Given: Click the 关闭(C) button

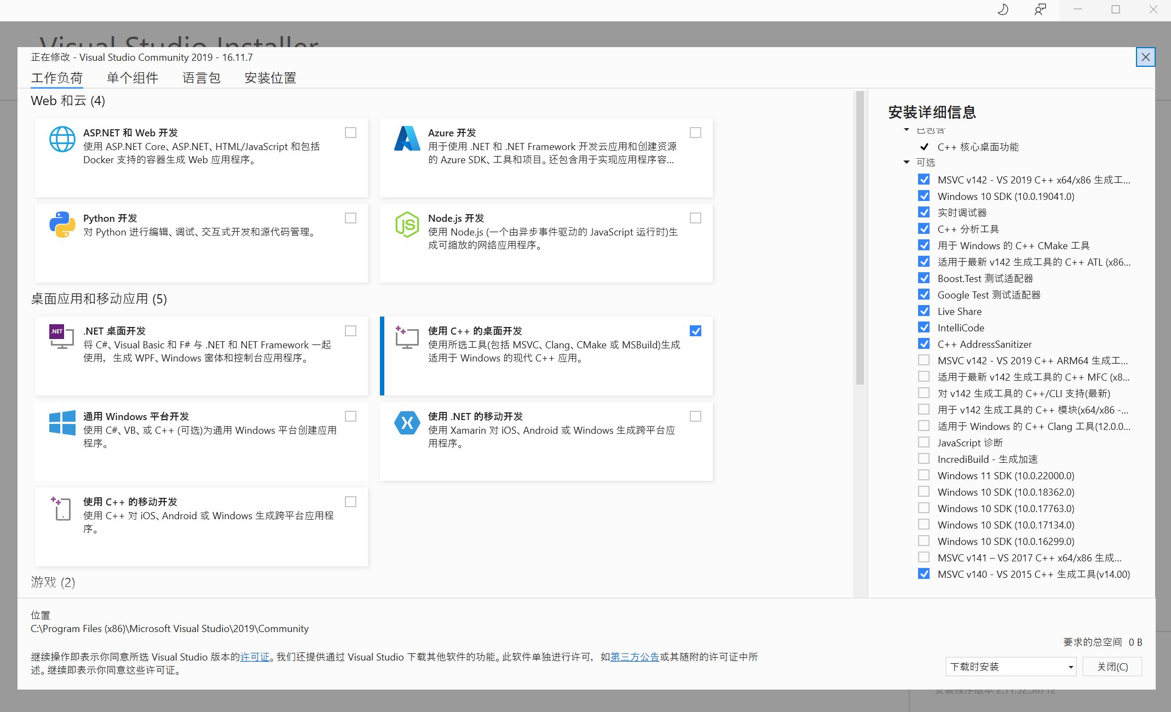Looking at the screenshot, I should click(x=1112, y=667).
